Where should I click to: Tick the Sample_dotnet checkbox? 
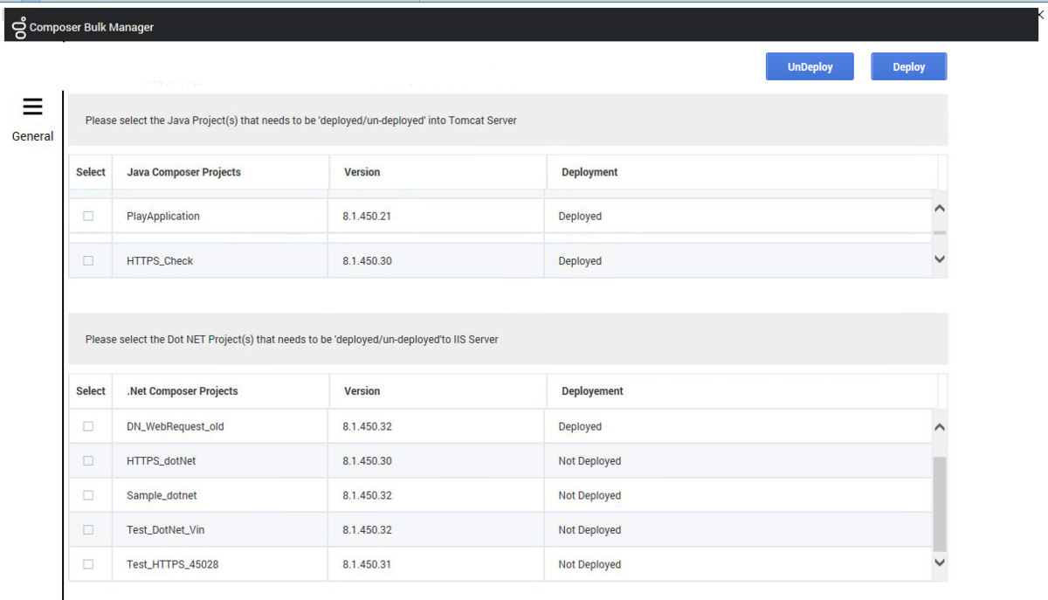(88, 495)
